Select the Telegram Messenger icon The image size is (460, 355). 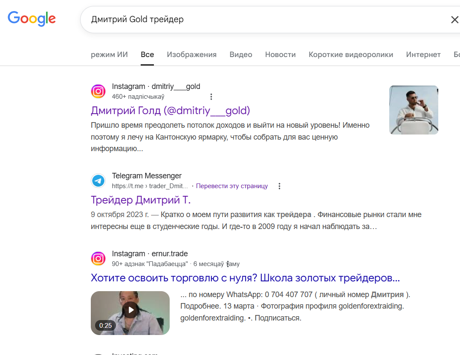pos(98,180)
